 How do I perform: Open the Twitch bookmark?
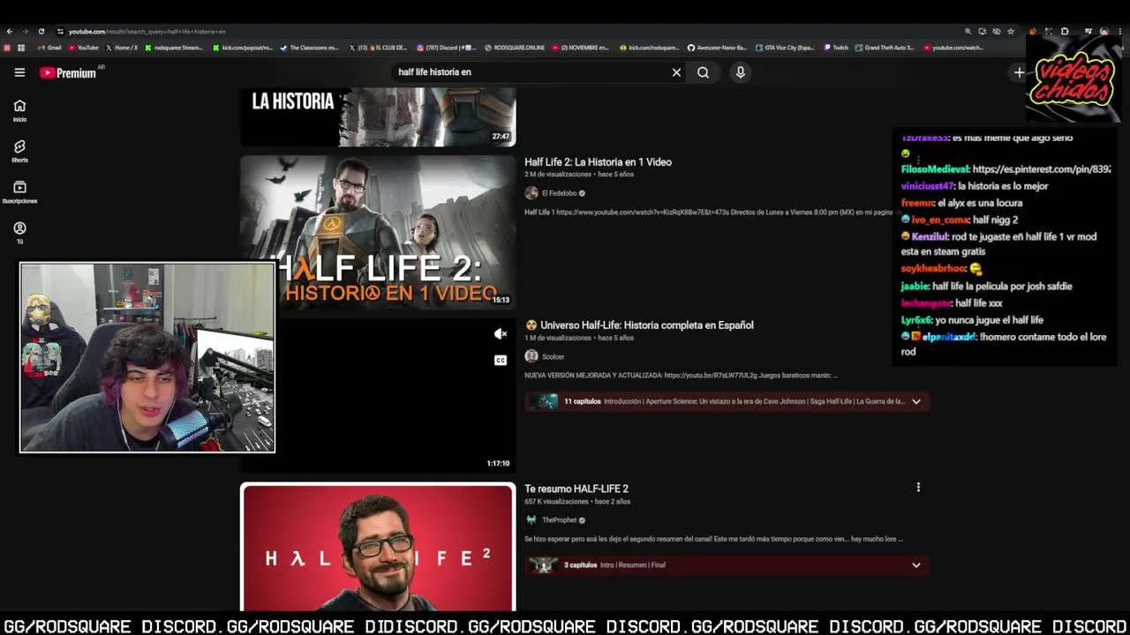tap(836, 48)
